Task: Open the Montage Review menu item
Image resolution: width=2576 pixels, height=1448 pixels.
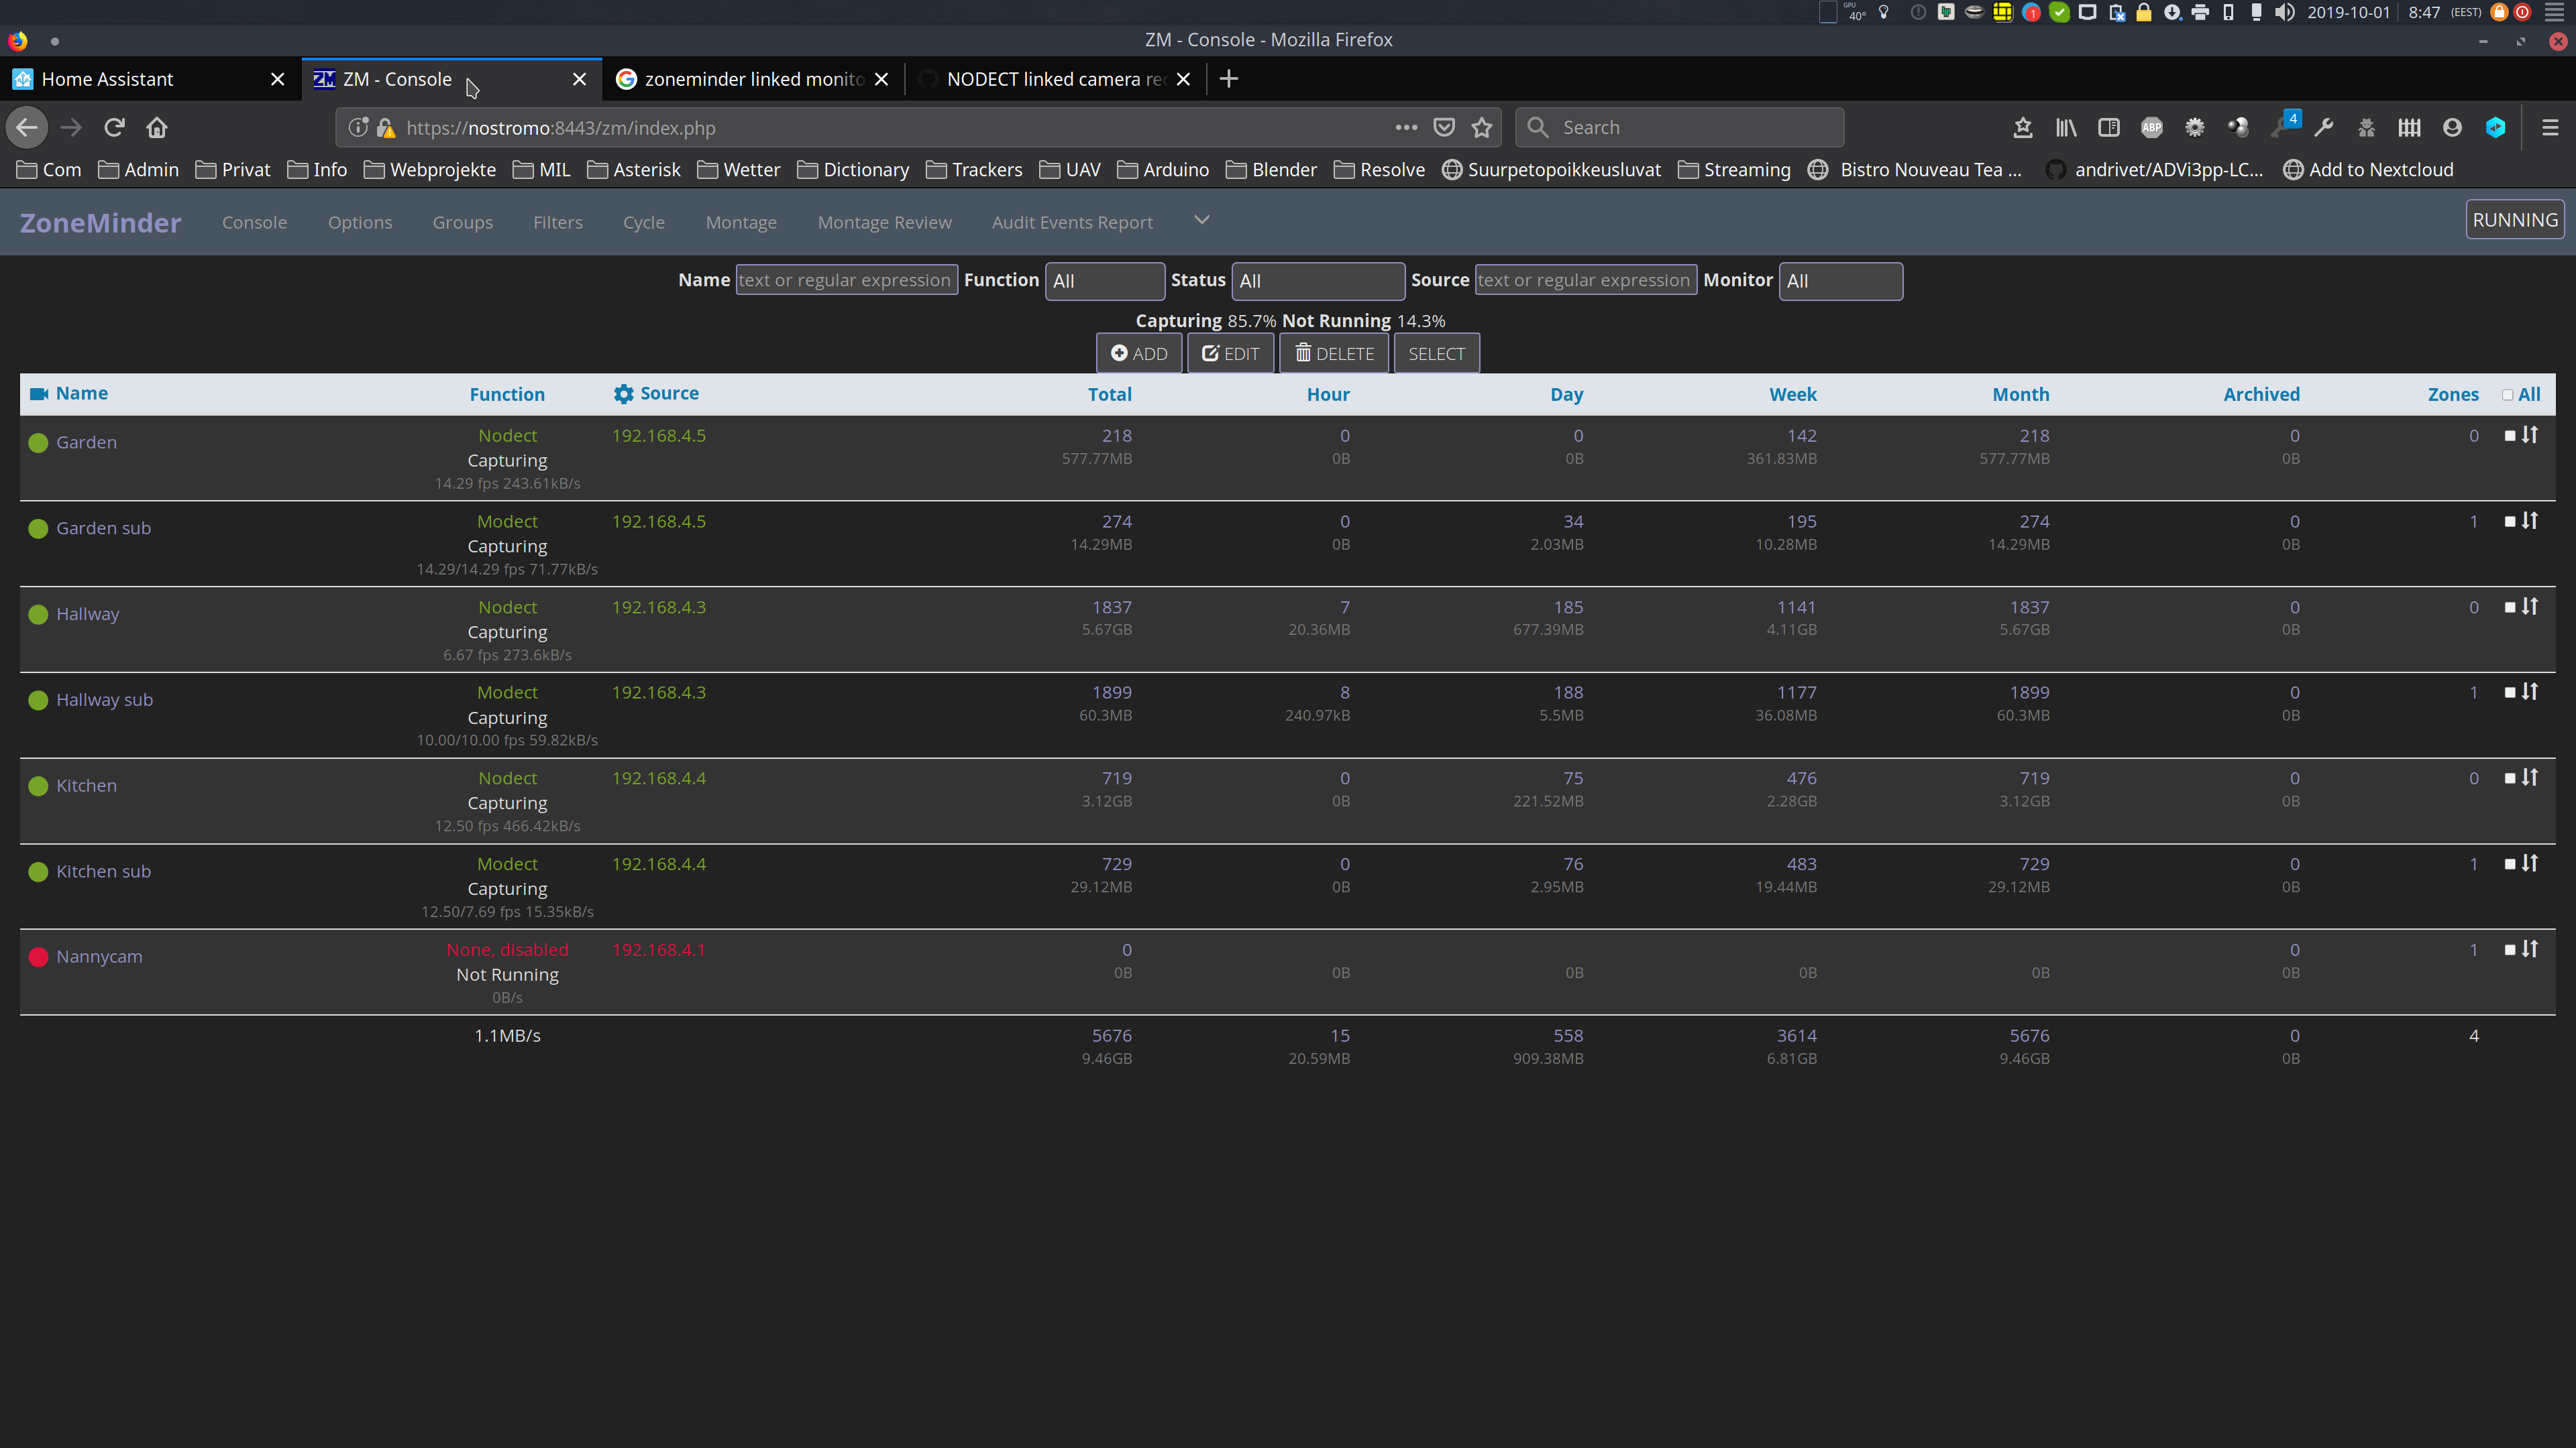Action: [885, 222]
